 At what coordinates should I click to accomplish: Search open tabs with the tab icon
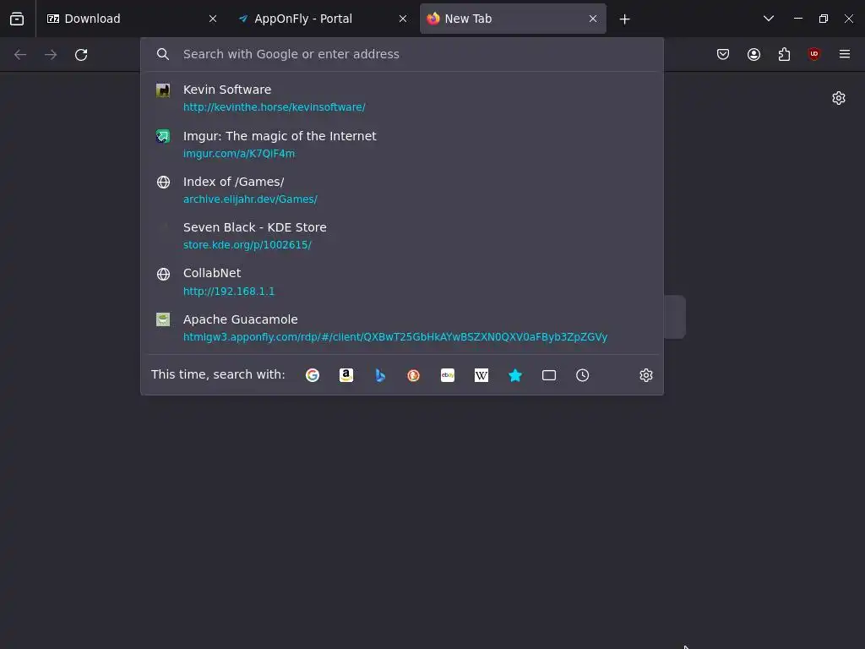tap(549, 375)
